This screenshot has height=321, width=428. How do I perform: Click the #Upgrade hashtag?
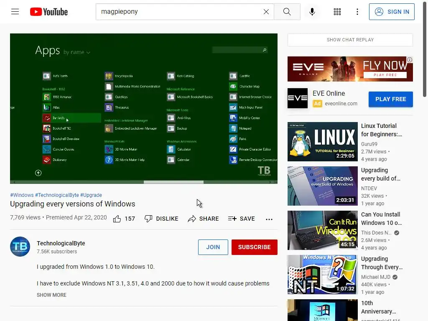click(x=91, y=195)
